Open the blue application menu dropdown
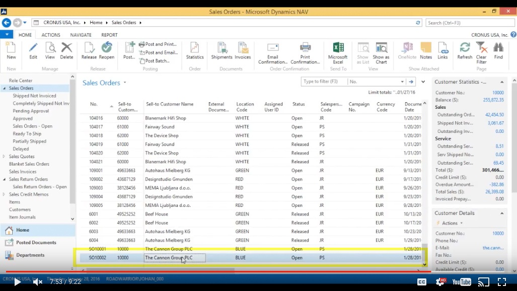Screen dimensions: 517x291 [7, 34]
